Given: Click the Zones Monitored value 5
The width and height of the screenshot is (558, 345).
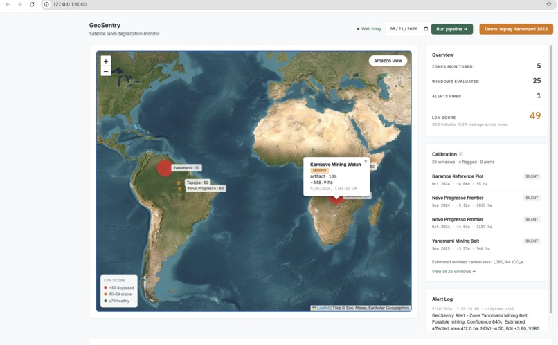Looking at the screenshot, I should click(x=539, y=66).
